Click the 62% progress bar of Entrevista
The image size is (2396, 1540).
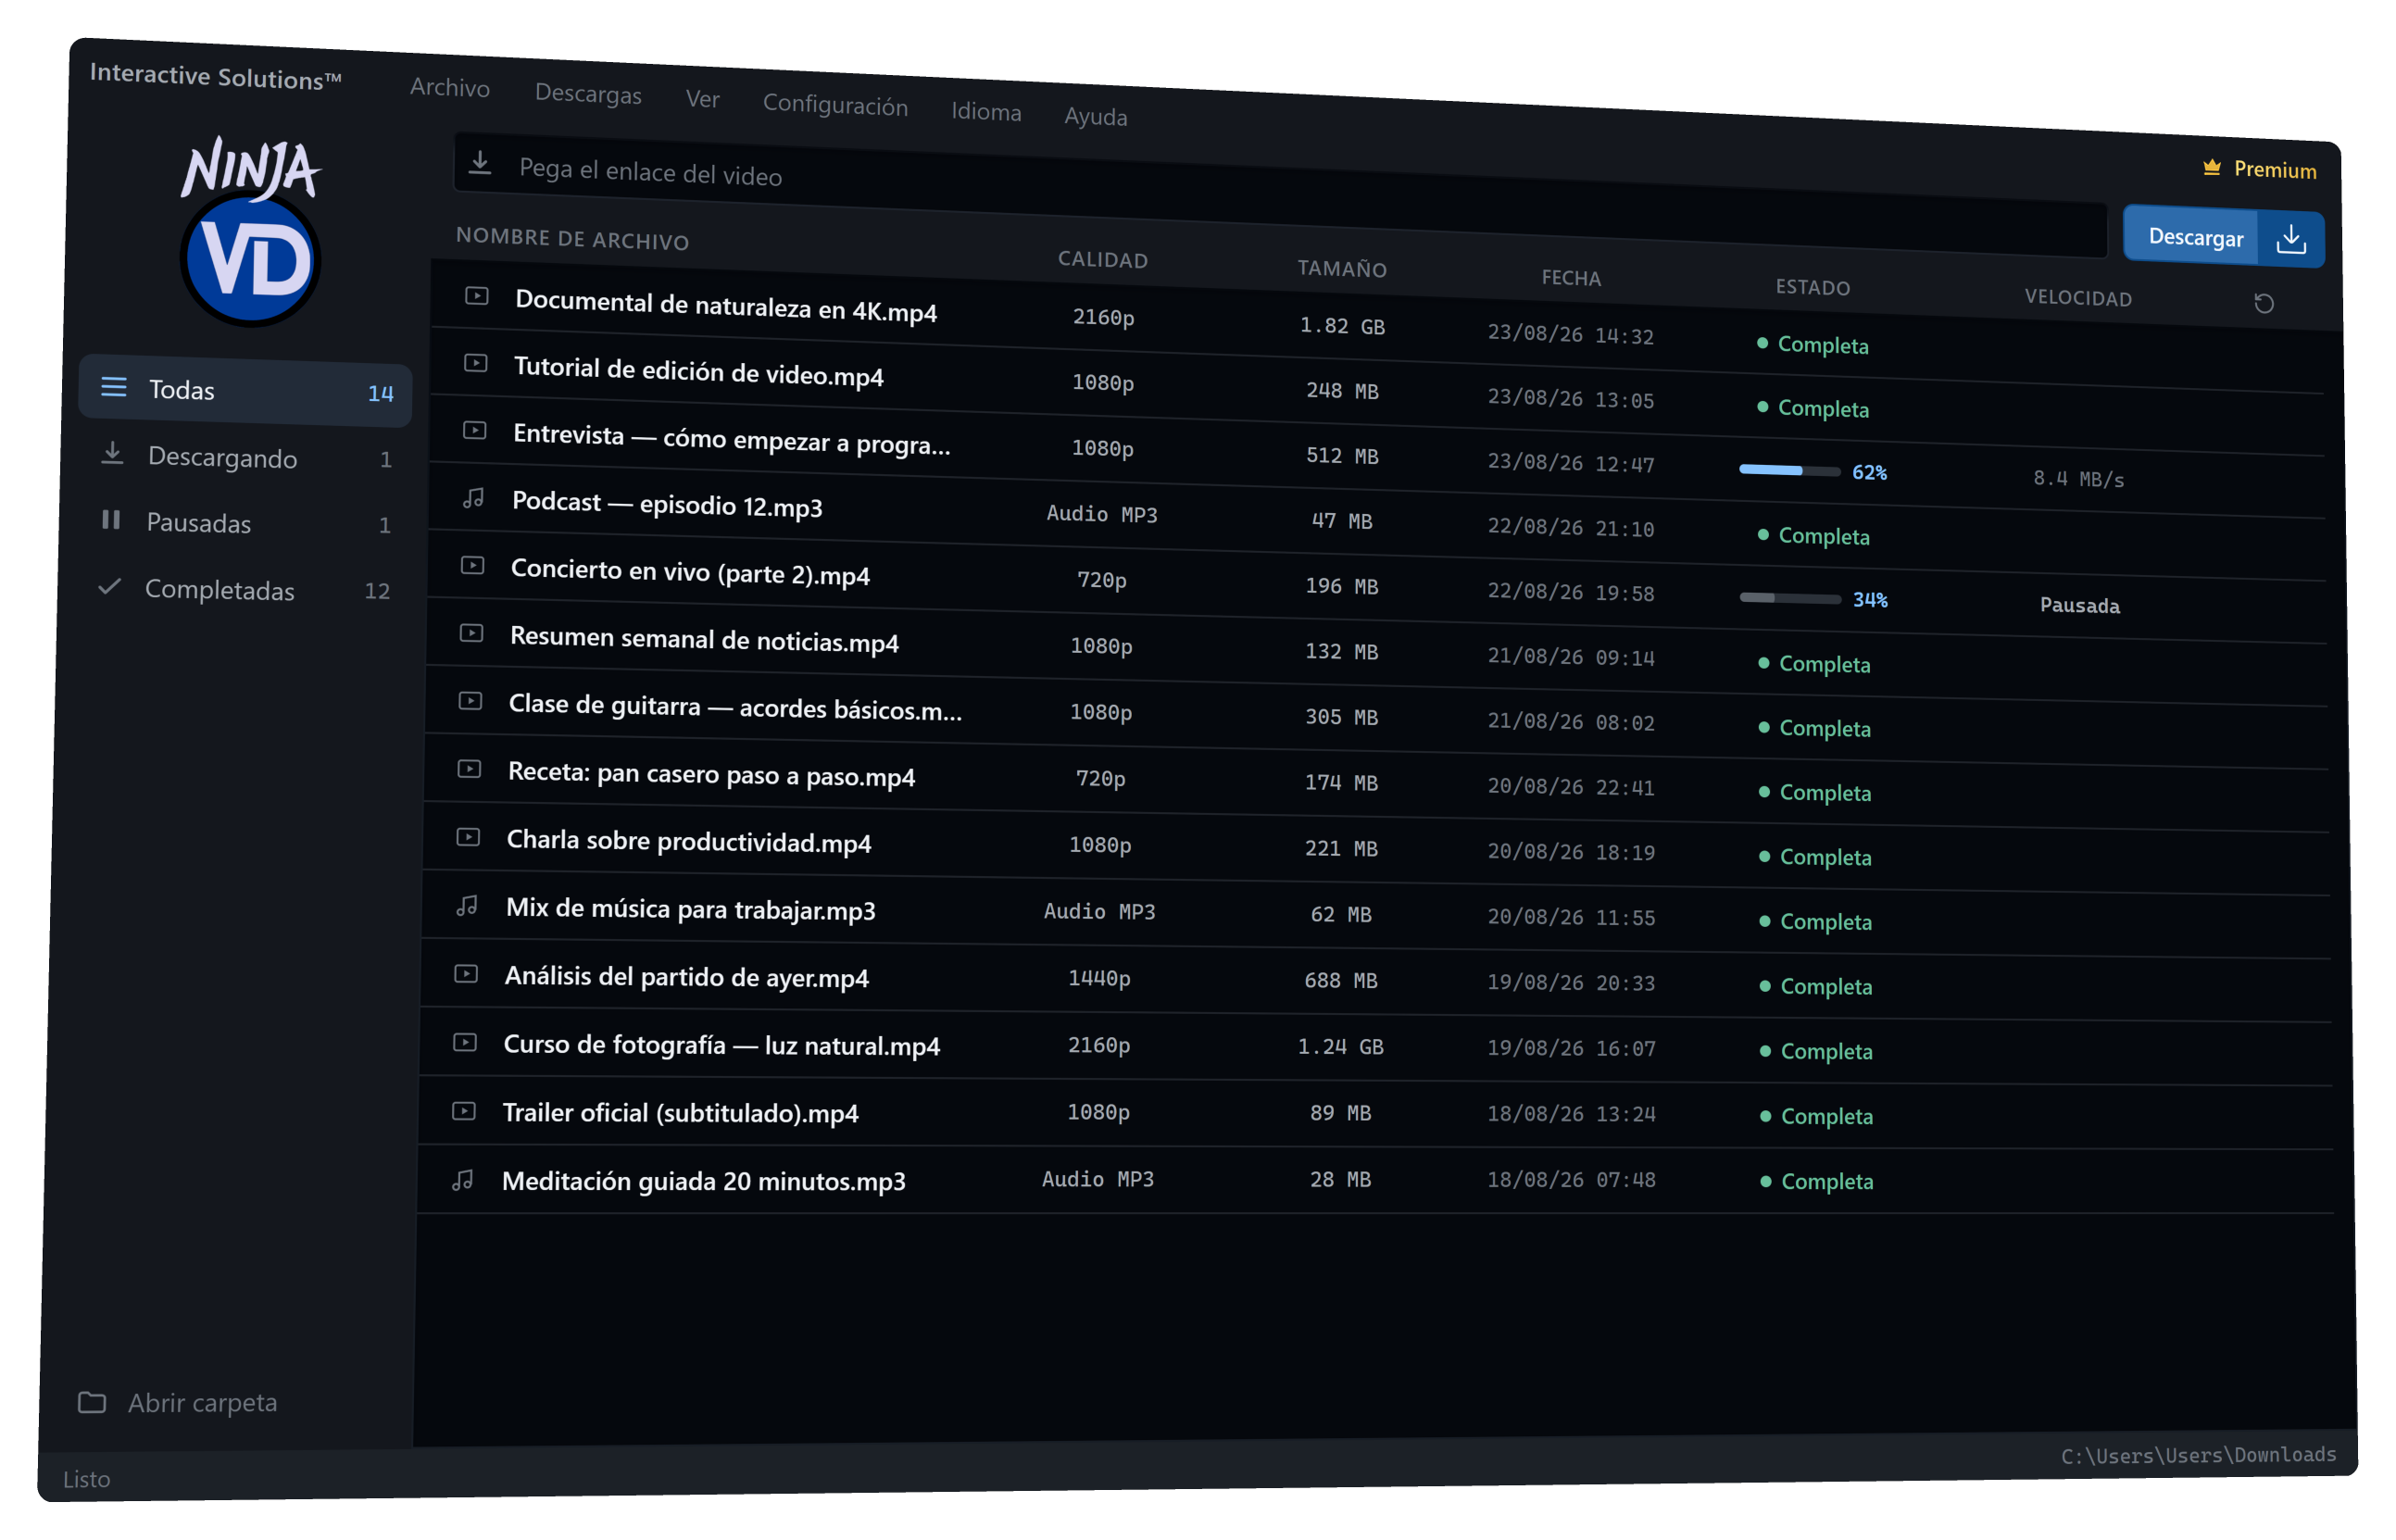click(x=1788, y=470)
